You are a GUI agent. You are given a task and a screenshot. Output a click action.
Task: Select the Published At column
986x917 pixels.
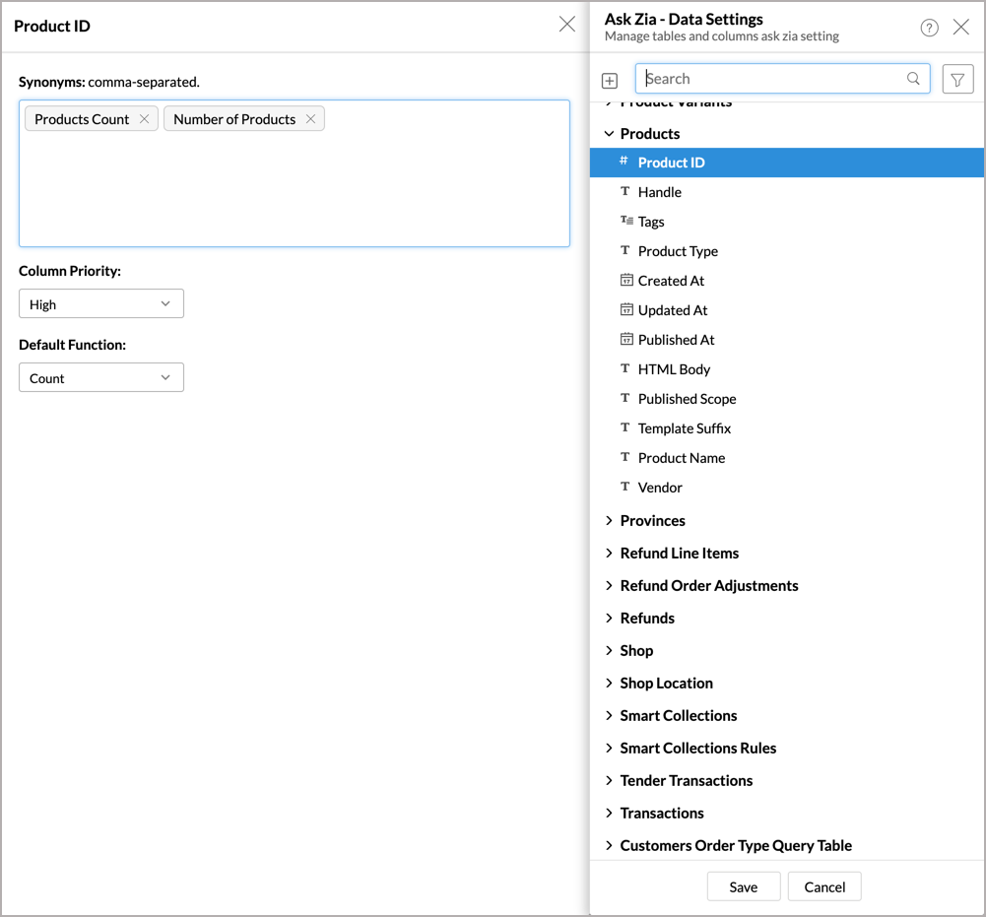676,340
